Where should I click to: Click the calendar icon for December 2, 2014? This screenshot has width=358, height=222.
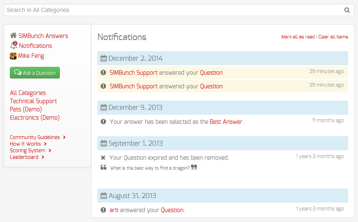[104, 58]
